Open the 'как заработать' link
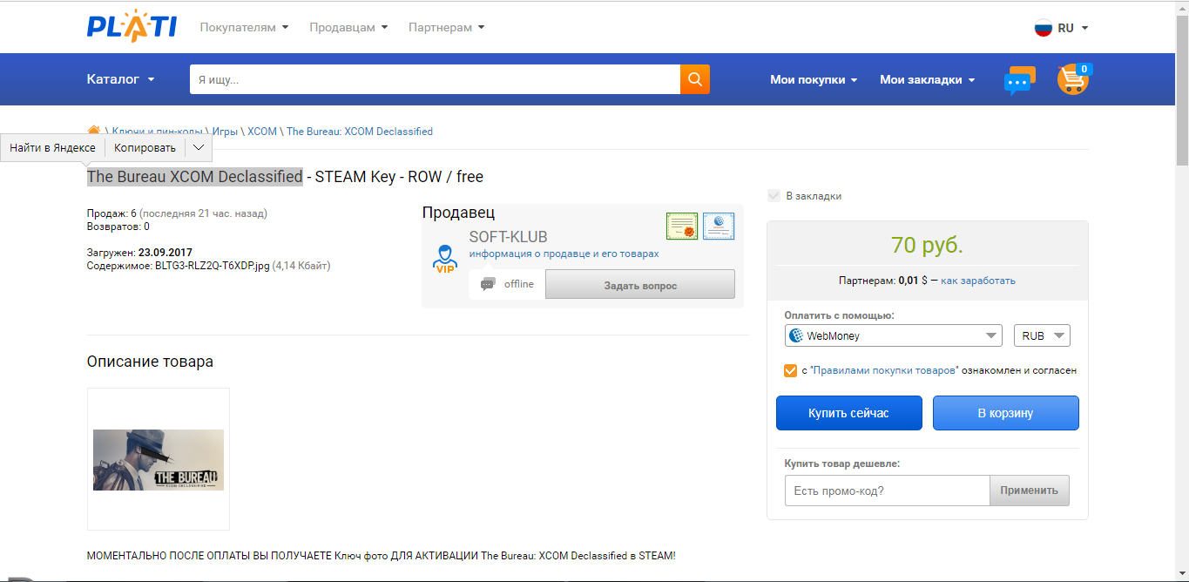The height and width of the screenshot is (582, 1189). click(x=977, y=281)
